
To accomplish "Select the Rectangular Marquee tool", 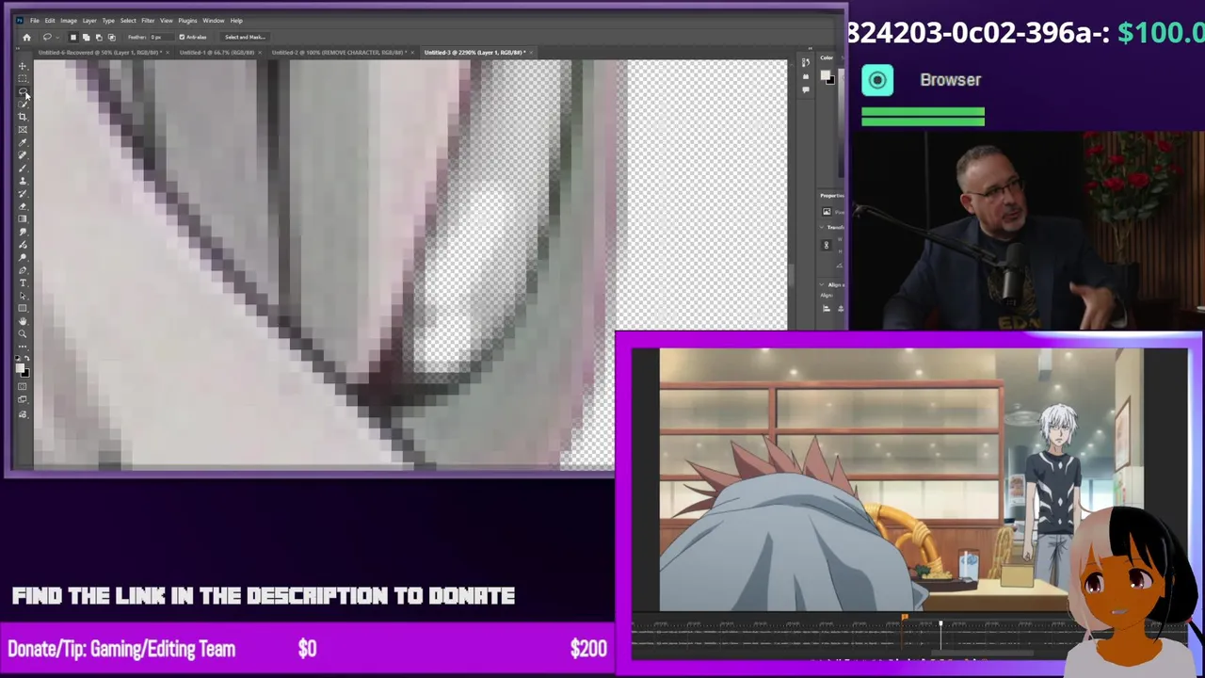I will [23, 79].
